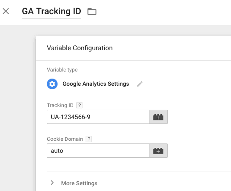Click the Cookie Domain input field
The height and width of the screenshot is (191, 231).
coord(98,151)
